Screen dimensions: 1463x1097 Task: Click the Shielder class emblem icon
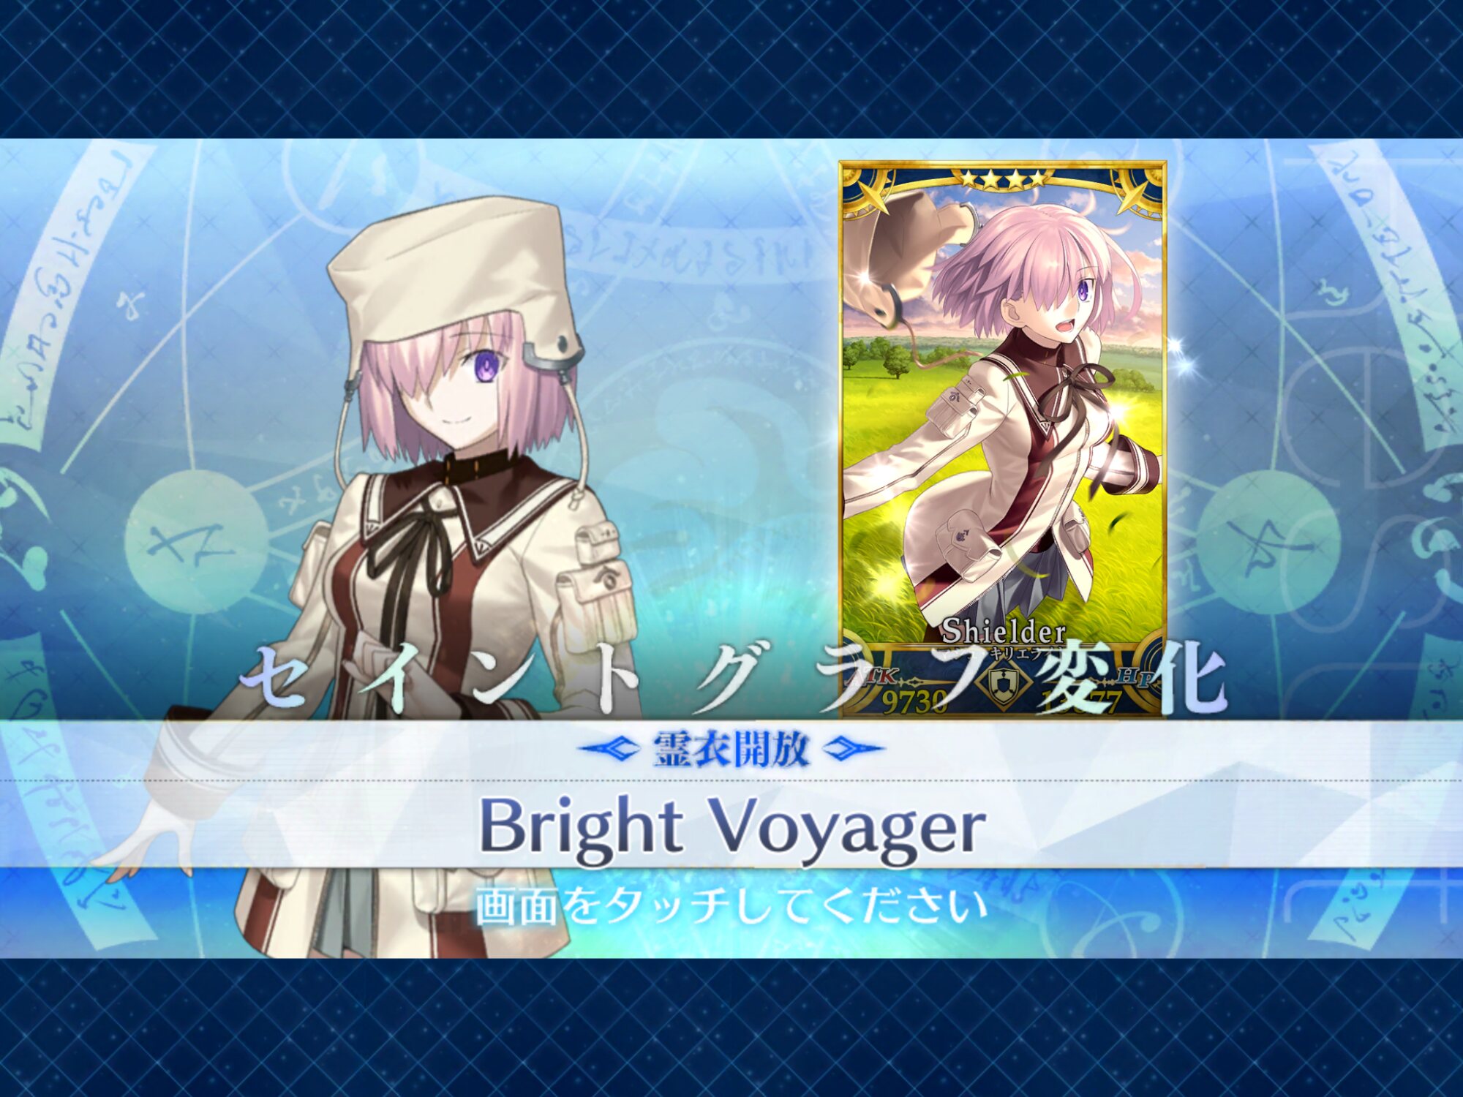(x=1008, y=684)
